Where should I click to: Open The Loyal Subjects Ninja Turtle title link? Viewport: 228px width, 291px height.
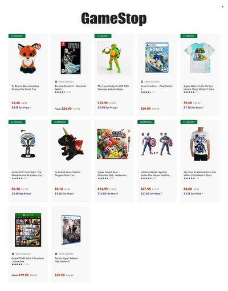pos(113,87)
